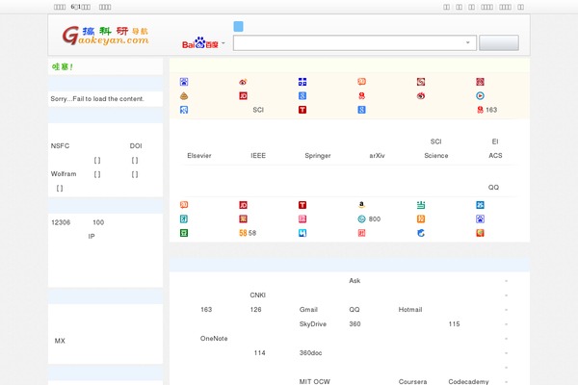
Task: Click the Springer link
Action: pyautogui.click(x=317, y=155)
